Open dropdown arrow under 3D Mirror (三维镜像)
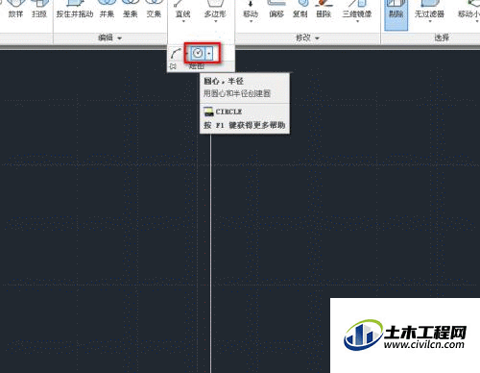Viewport: 480px width, 373px height. [x=357, y=22]
